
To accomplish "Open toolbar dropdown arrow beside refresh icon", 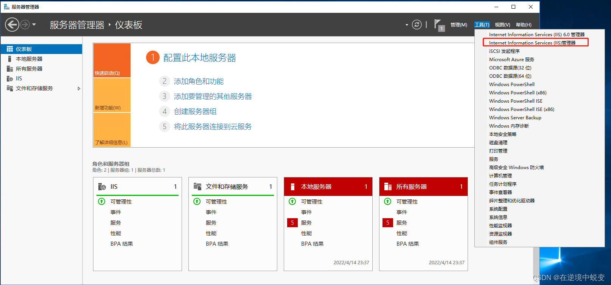I will [x=407, y=25].
